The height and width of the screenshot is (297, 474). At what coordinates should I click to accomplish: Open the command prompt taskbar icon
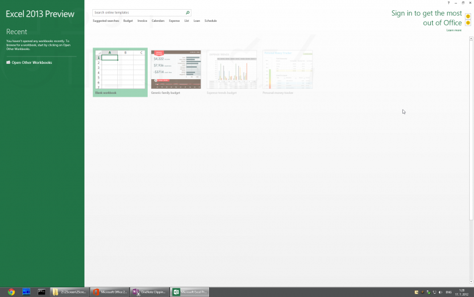click(41, 292)
